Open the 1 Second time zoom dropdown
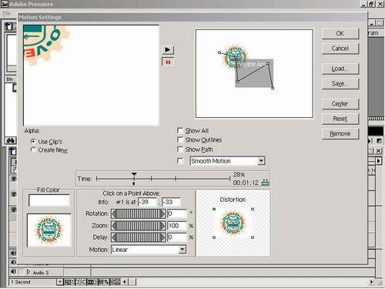This screenshot has height=289, width=385. (x=59, y=282)
